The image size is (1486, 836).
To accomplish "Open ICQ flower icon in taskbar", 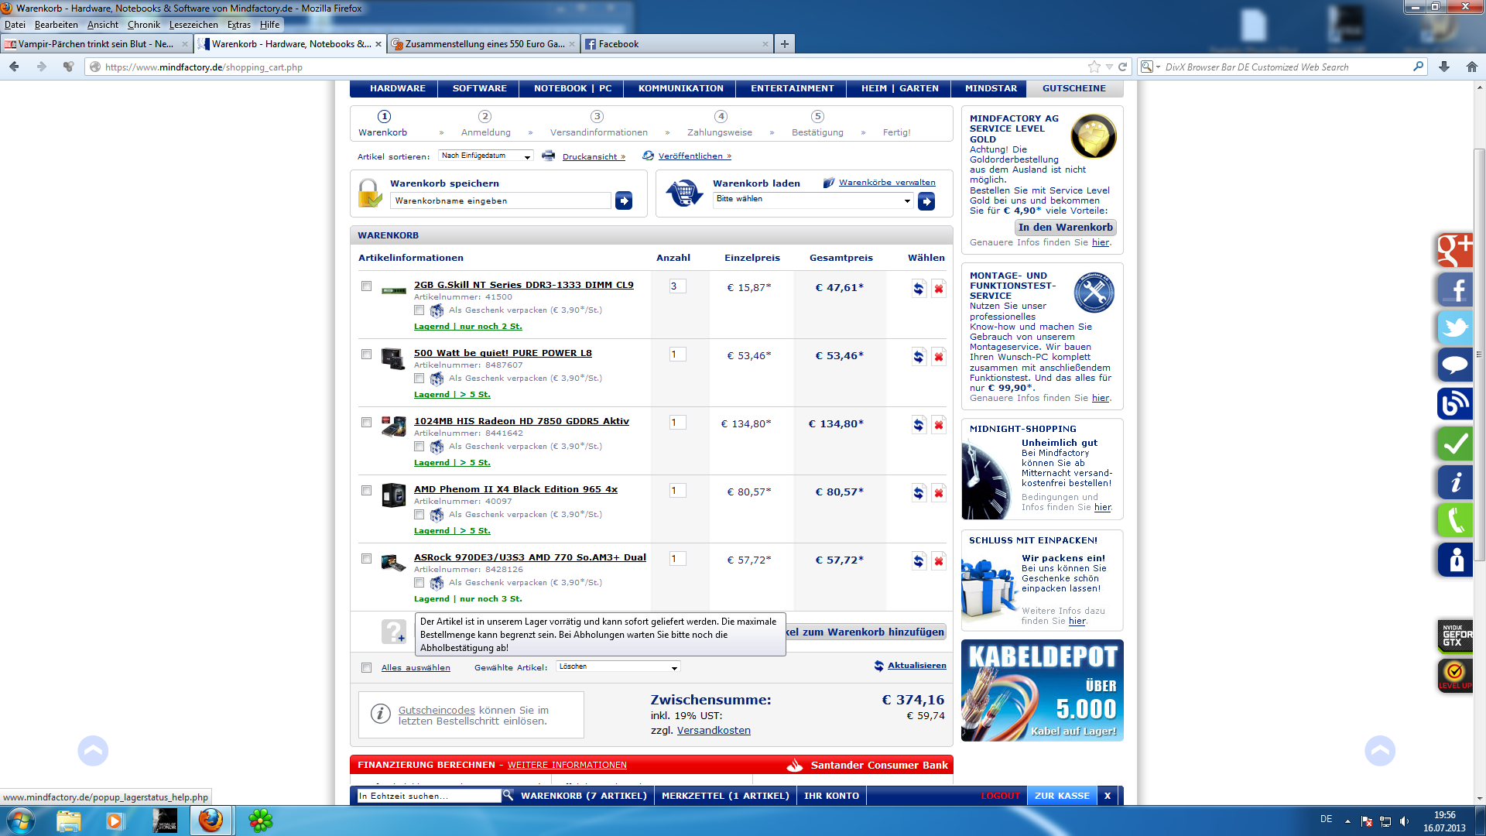I will 261,821.
